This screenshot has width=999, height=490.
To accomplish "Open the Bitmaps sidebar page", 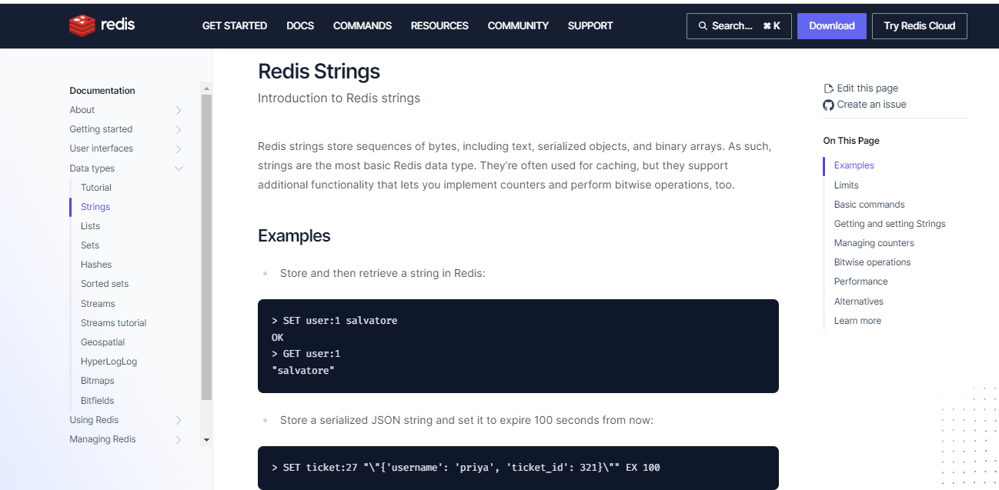I will [x=97, y=381].
